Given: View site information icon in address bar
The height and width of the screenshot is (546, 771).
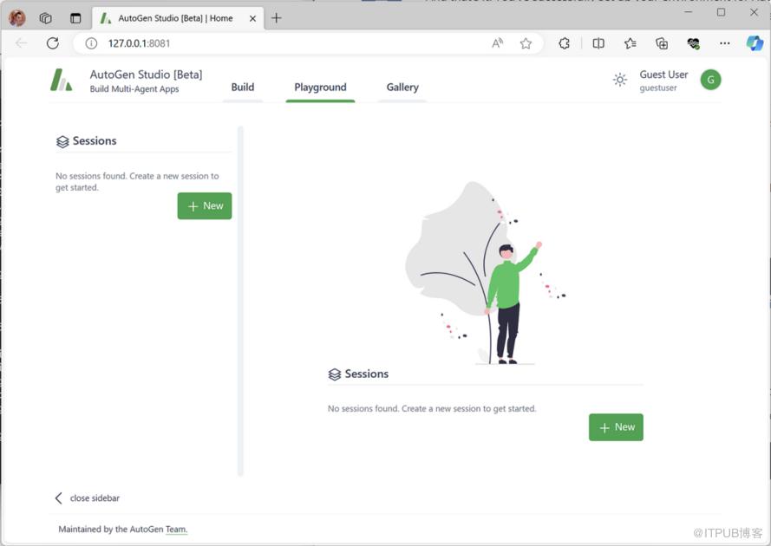Looking at the screenshot, I should point(91,43).
